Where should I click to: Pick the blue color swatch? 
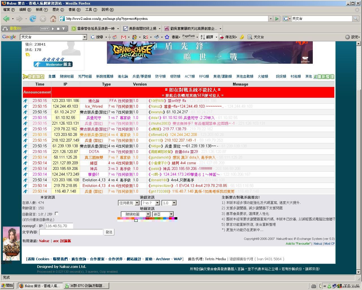(x=165, y=218)
